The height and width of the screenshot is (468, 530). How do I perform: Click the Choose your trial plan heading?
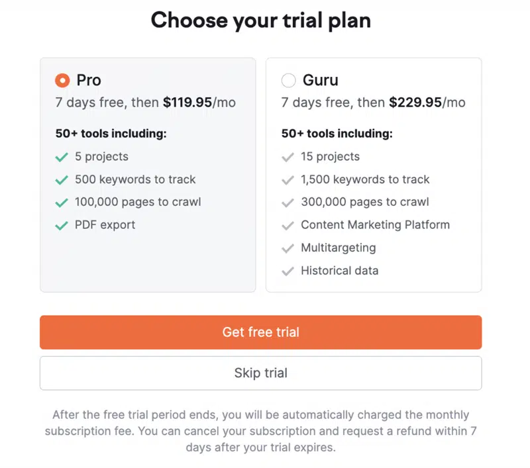click(260, 21)
